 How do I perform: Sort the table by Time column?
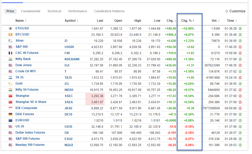coord(232,21)
